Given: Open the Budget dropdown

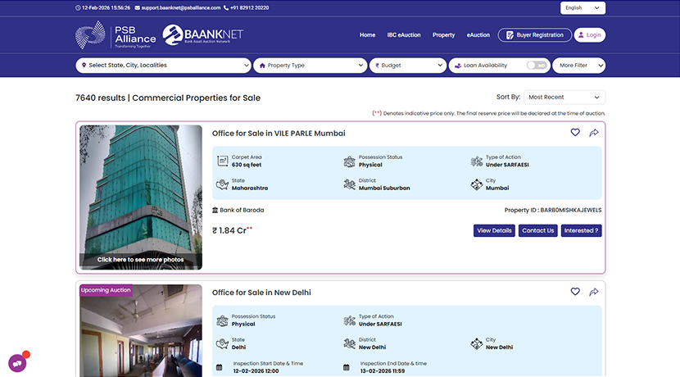Looking at the screenshot, I should click(407, 66).
